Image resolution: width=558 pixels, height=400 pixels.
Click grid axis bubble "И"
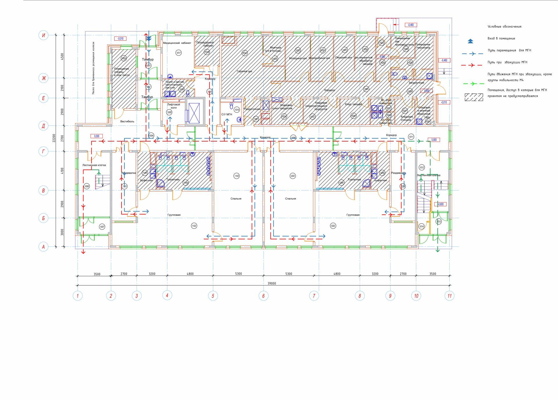tap(44, 35)
